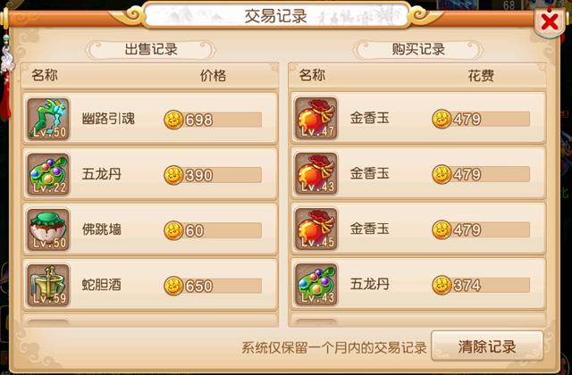Switch to the 购买记录 header
Image resolution: width=572 pixels, height=375 pixels.
(418, 49)
